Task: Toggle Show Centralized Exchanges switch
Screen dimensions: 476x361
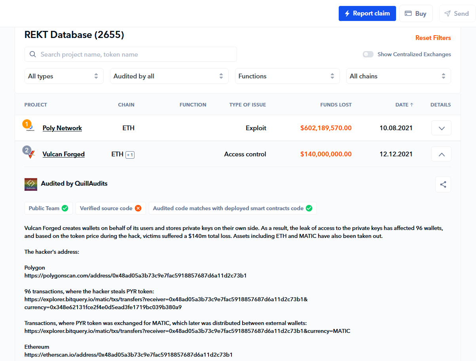Action: (368, 54)
